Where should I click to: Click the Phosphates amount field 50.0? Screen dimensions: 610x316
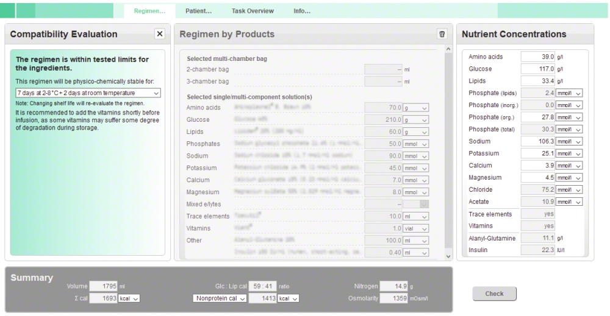point(383,144)
